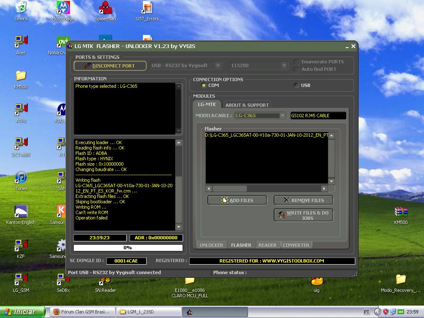Open Acer desktop shortcut
424x318 pixels.
coord(21,45)
